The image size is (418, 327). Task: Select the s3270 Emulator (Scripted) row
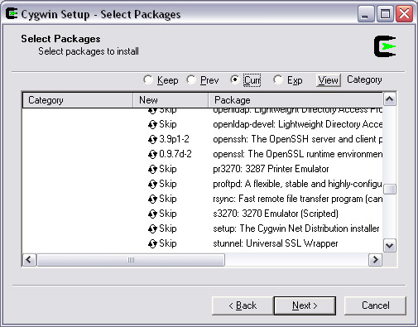[x=276, y=214]
